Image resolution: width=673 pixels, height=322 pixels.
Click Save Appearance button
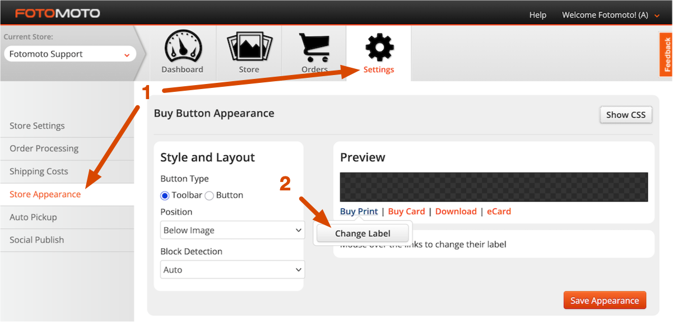tap(605, 301)
